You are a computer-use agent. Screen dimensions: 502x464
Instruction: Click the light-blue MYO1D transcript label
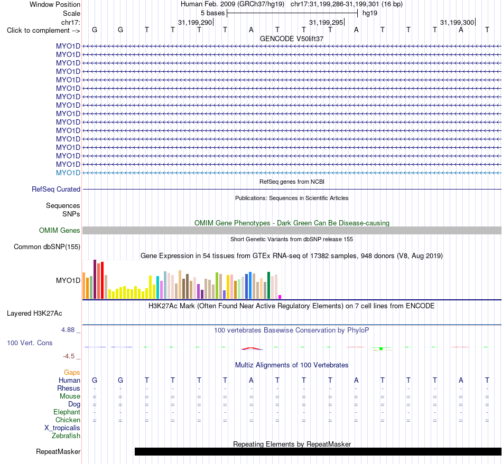pyautogui.click(x=68, y=173)
